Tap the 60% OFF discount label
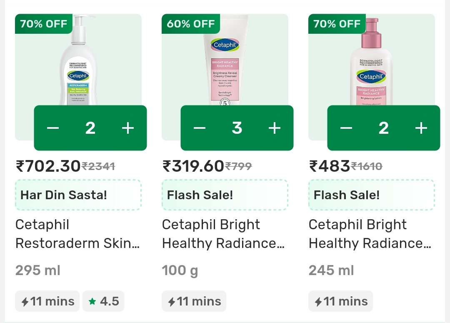Image resolution: width=450 pixels, height=323 pixels. point(191,24)
